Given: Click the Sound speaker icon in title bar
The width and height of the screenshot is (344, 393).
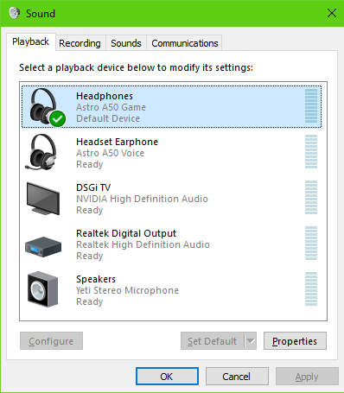Looking at the screenshot, I should [x=15, y=13].
